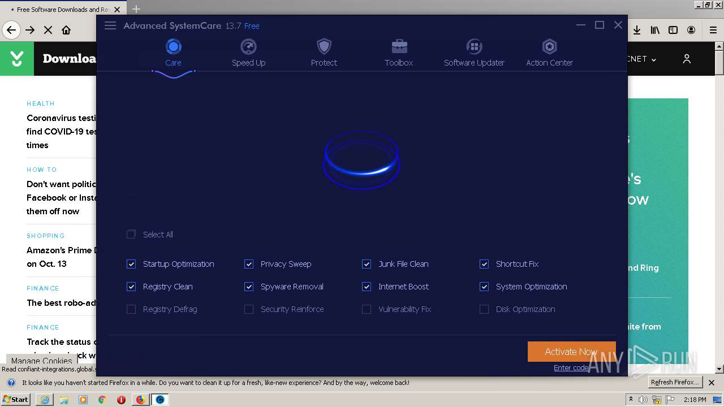Open the Software Updater section

(474, 53)
